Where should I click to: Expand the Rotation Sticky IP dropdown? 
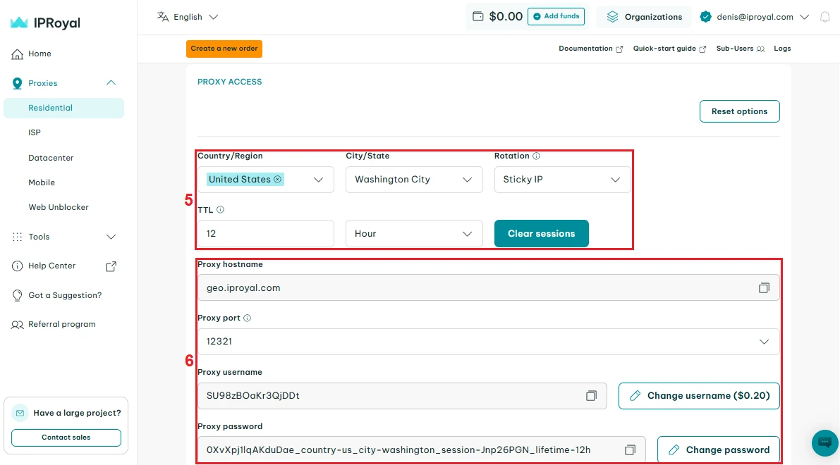(x=562, y=180)
